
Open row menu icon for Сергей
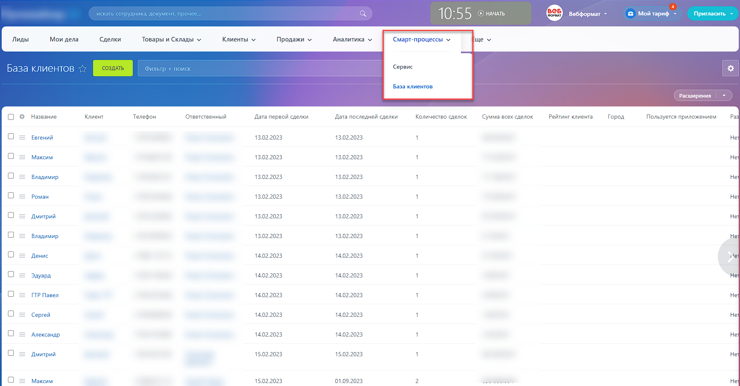22,315
